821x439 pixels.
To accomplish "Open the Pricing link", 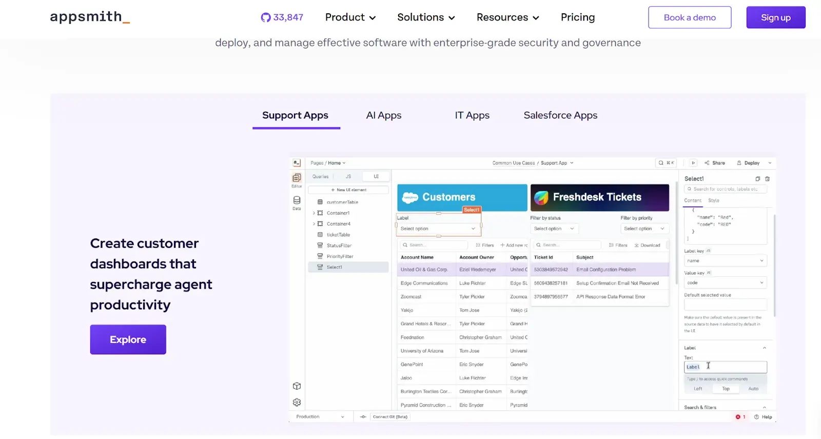I will point(578,17).
